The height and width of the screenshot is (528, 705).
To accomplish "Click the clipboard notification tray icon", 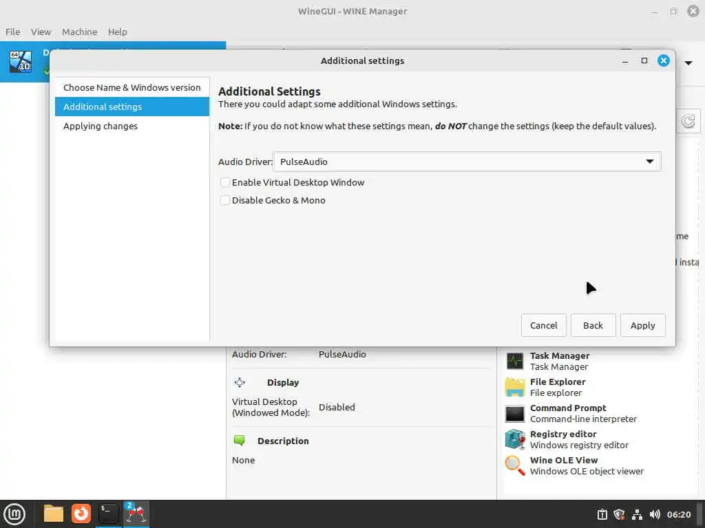I will pos(602,514).
